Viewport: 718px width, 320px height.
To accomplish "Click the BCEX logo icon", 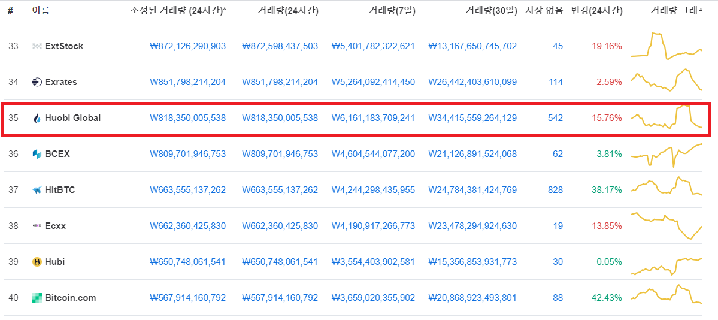I will [x=37, y=154].
